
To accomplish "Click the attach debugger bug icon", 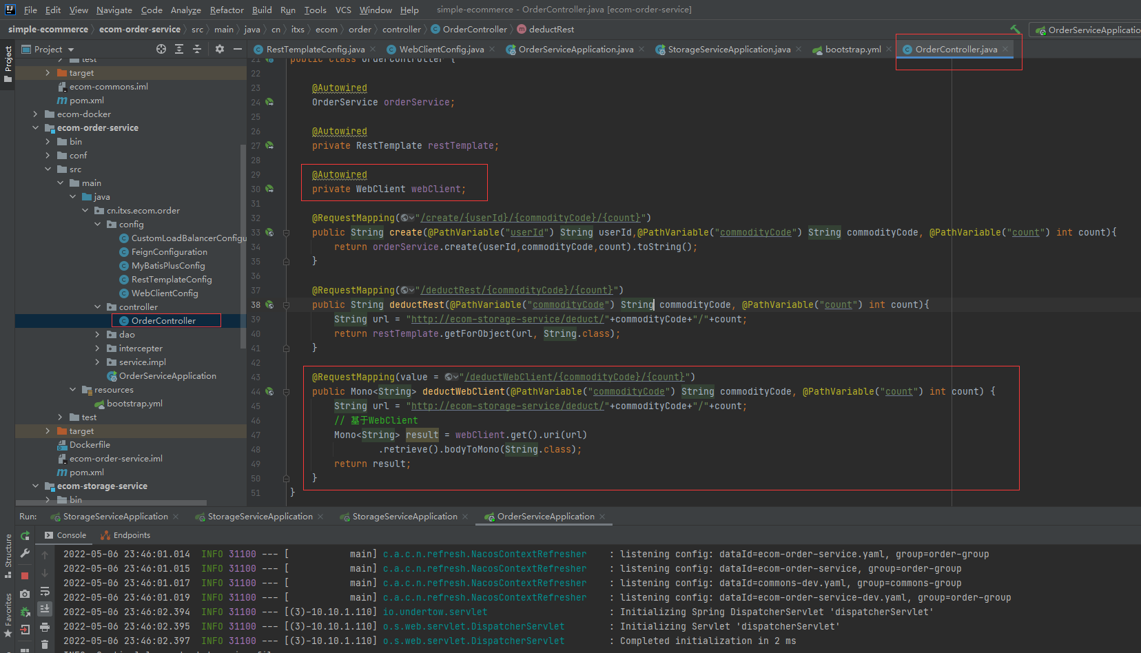I will point(25,612).
